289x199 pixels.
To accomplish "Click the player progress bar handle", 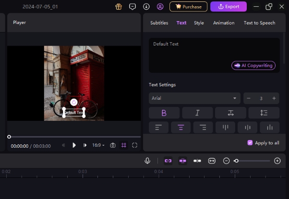I will point(9,137).
